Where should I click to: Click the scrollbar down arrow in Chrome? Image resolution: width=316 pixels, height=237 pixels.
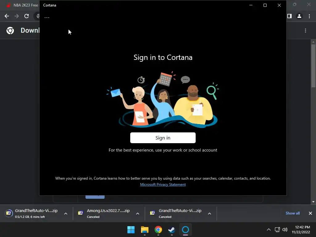pos(313,202)
